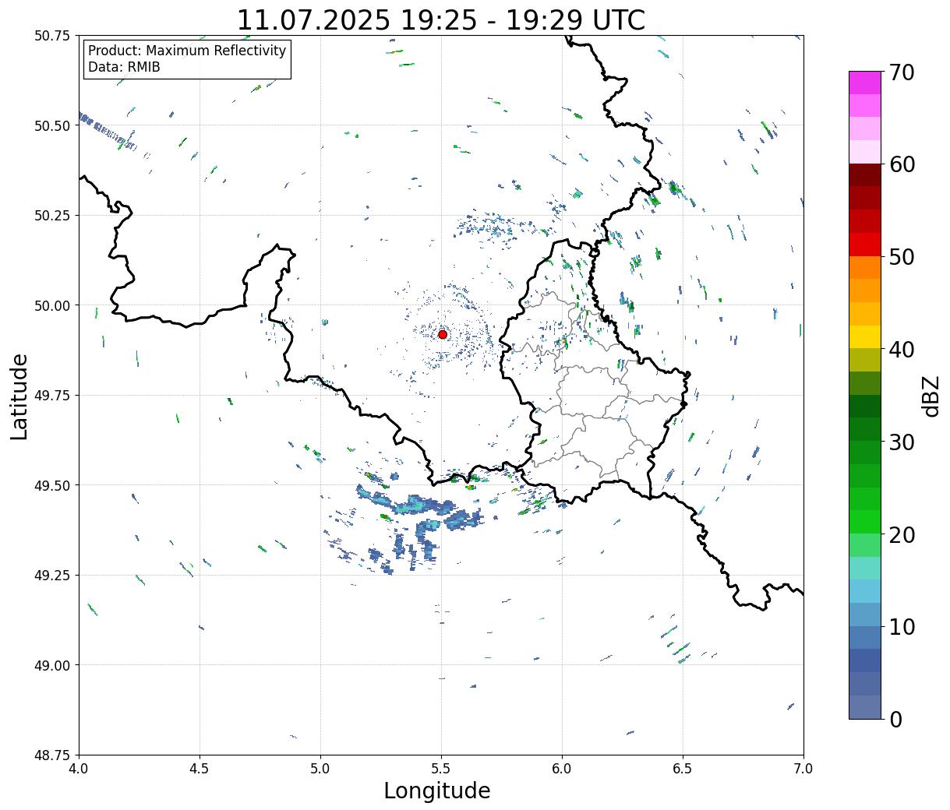Image resolution: width=950 pixels, height=810 pixels.
Task: Click the longitude tick label 4.5
Action: tap(200, 768)
